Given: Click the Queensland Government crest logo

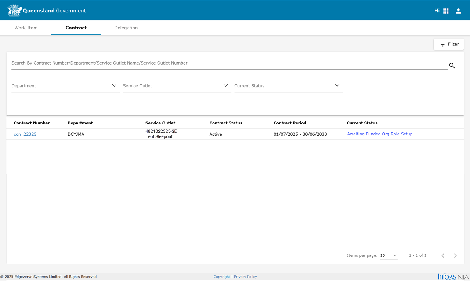Looking at the screenshot, I should [x=14, y=11].
